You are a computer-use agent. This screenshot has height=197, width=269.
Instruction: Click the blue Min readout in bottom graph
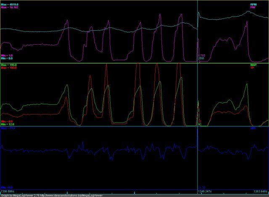tap(7, 187)
